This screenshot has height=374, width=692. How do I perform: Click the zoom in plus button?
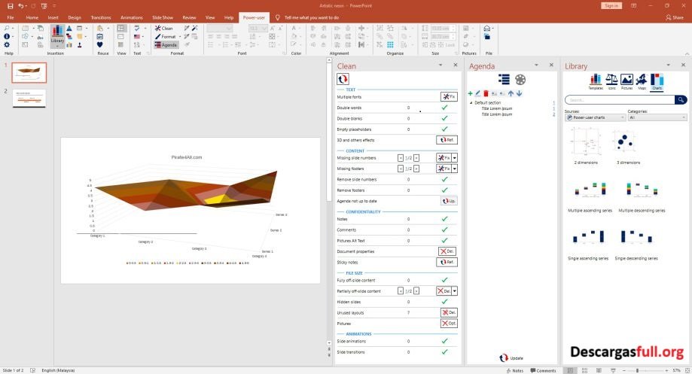[x=666, y=370]
